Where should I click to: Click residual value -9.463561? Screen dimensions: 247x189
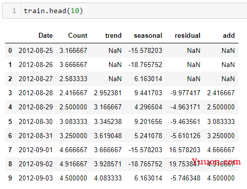point(185,121)
